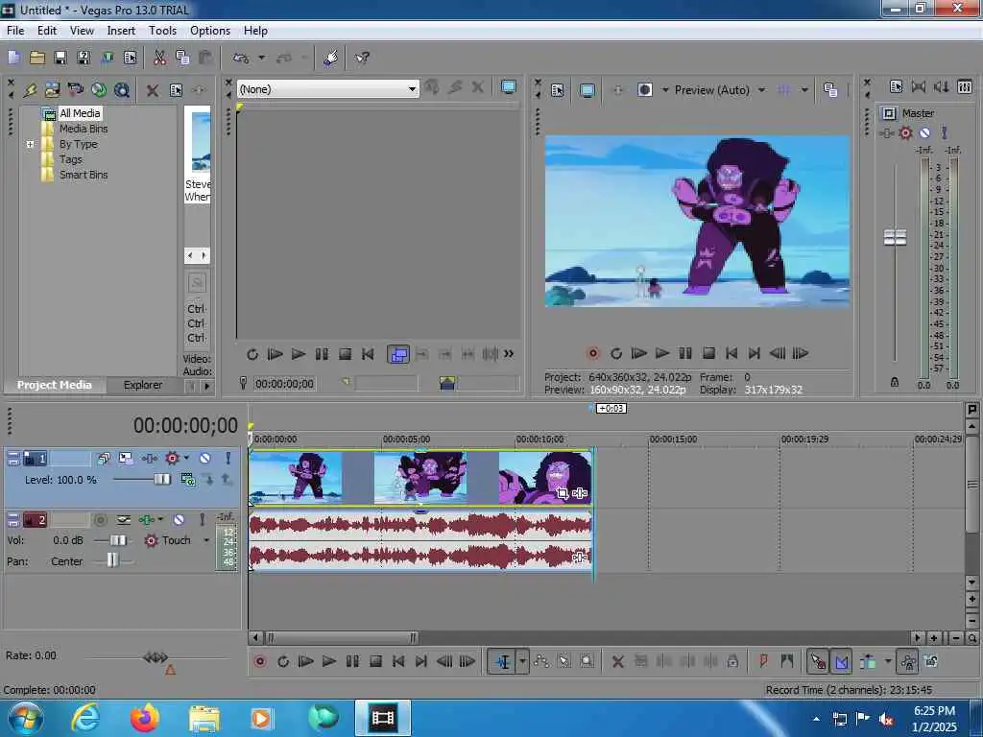The height and width of the screenshot is (737, 983).
Task: Click the Event Pan/Crop icon on video clip
Action: (x=563, y=493)
